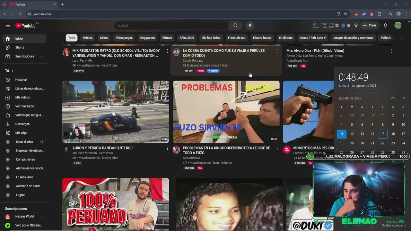Viewport: 411px width, 231px height.
Task: Expand the Tú section chevron
Action: (x=12, y=71)
